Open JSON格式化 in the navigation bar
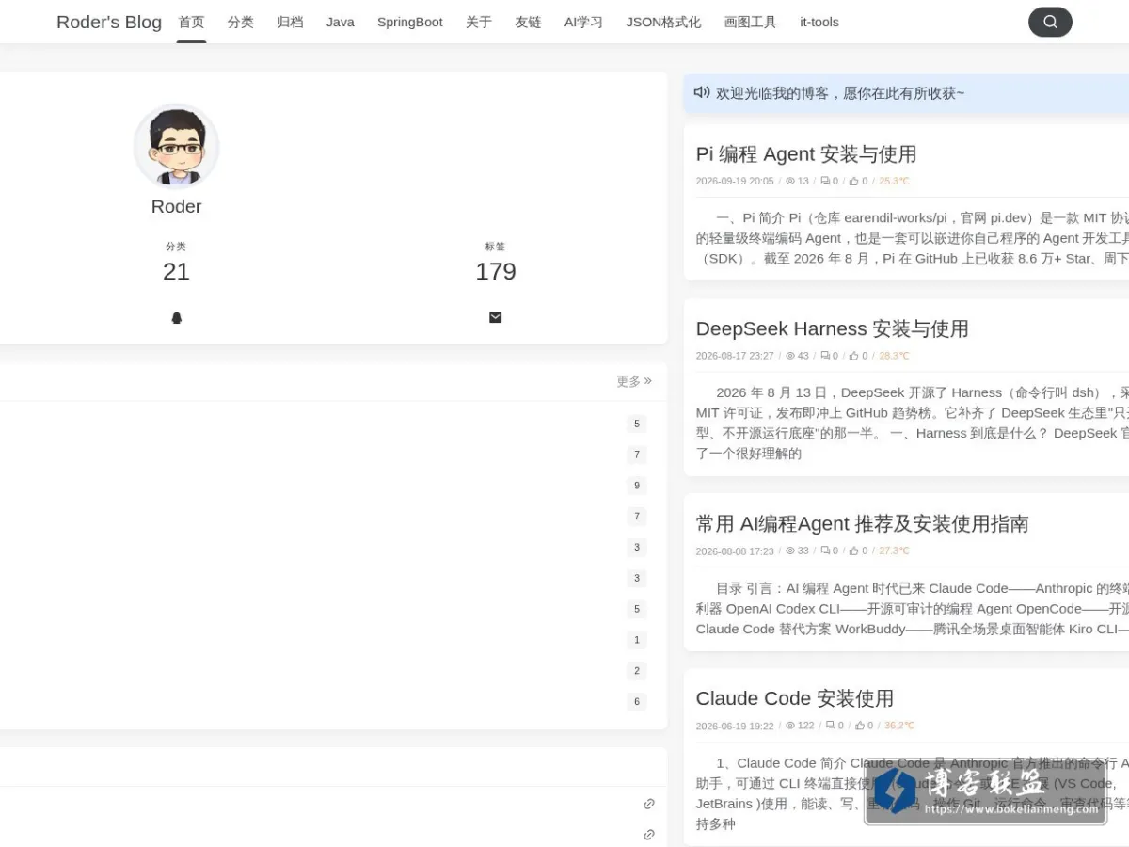Viewport: 1129px width, 847px height. [663, 22]
